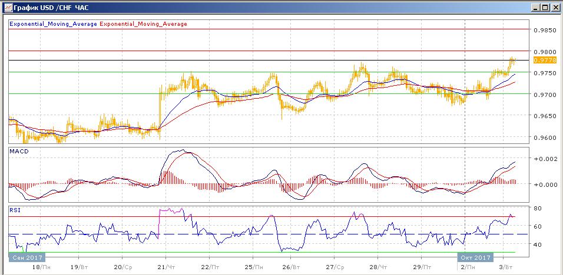Click the orange 0.9778 current price tag
This screenshot has height=275, width=563.
[540, 61]
